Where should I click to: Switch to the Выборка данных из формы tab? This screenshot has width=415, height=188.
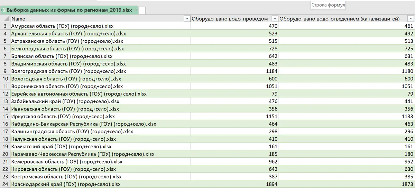coord(70,10)
